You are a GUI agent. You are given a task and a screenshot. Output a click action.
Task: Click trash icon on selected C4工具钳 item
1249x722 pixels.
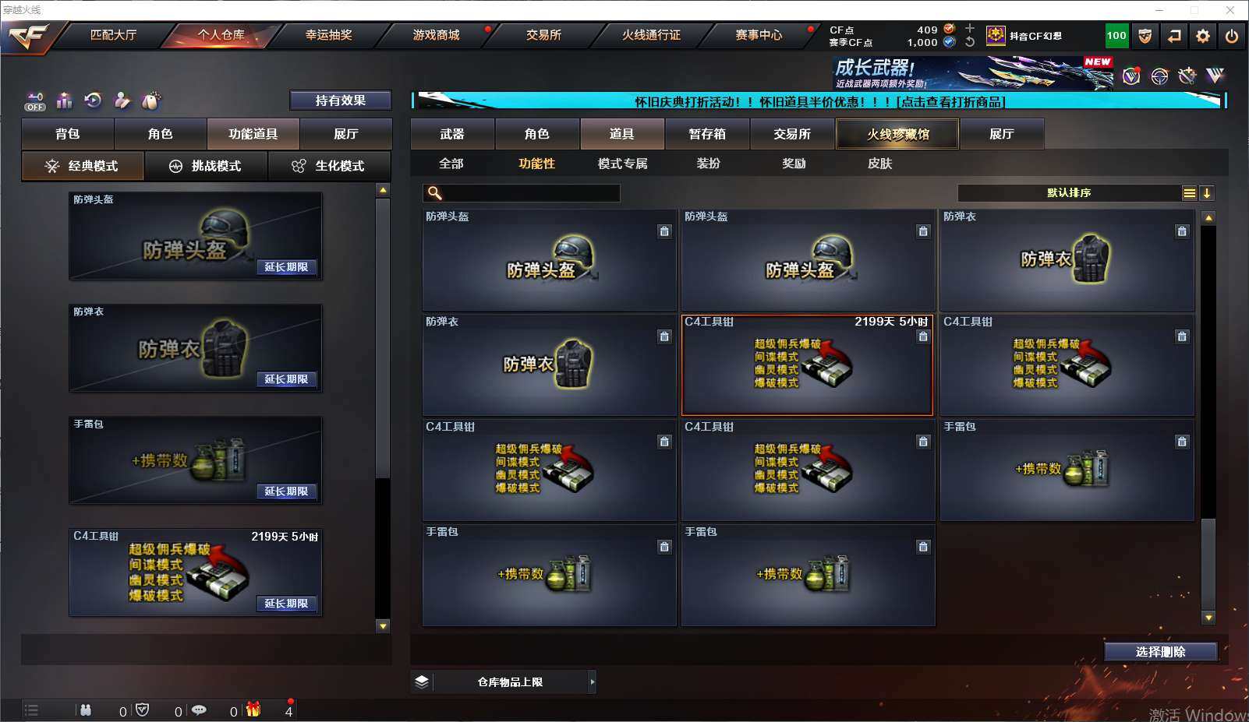[923, 336]
